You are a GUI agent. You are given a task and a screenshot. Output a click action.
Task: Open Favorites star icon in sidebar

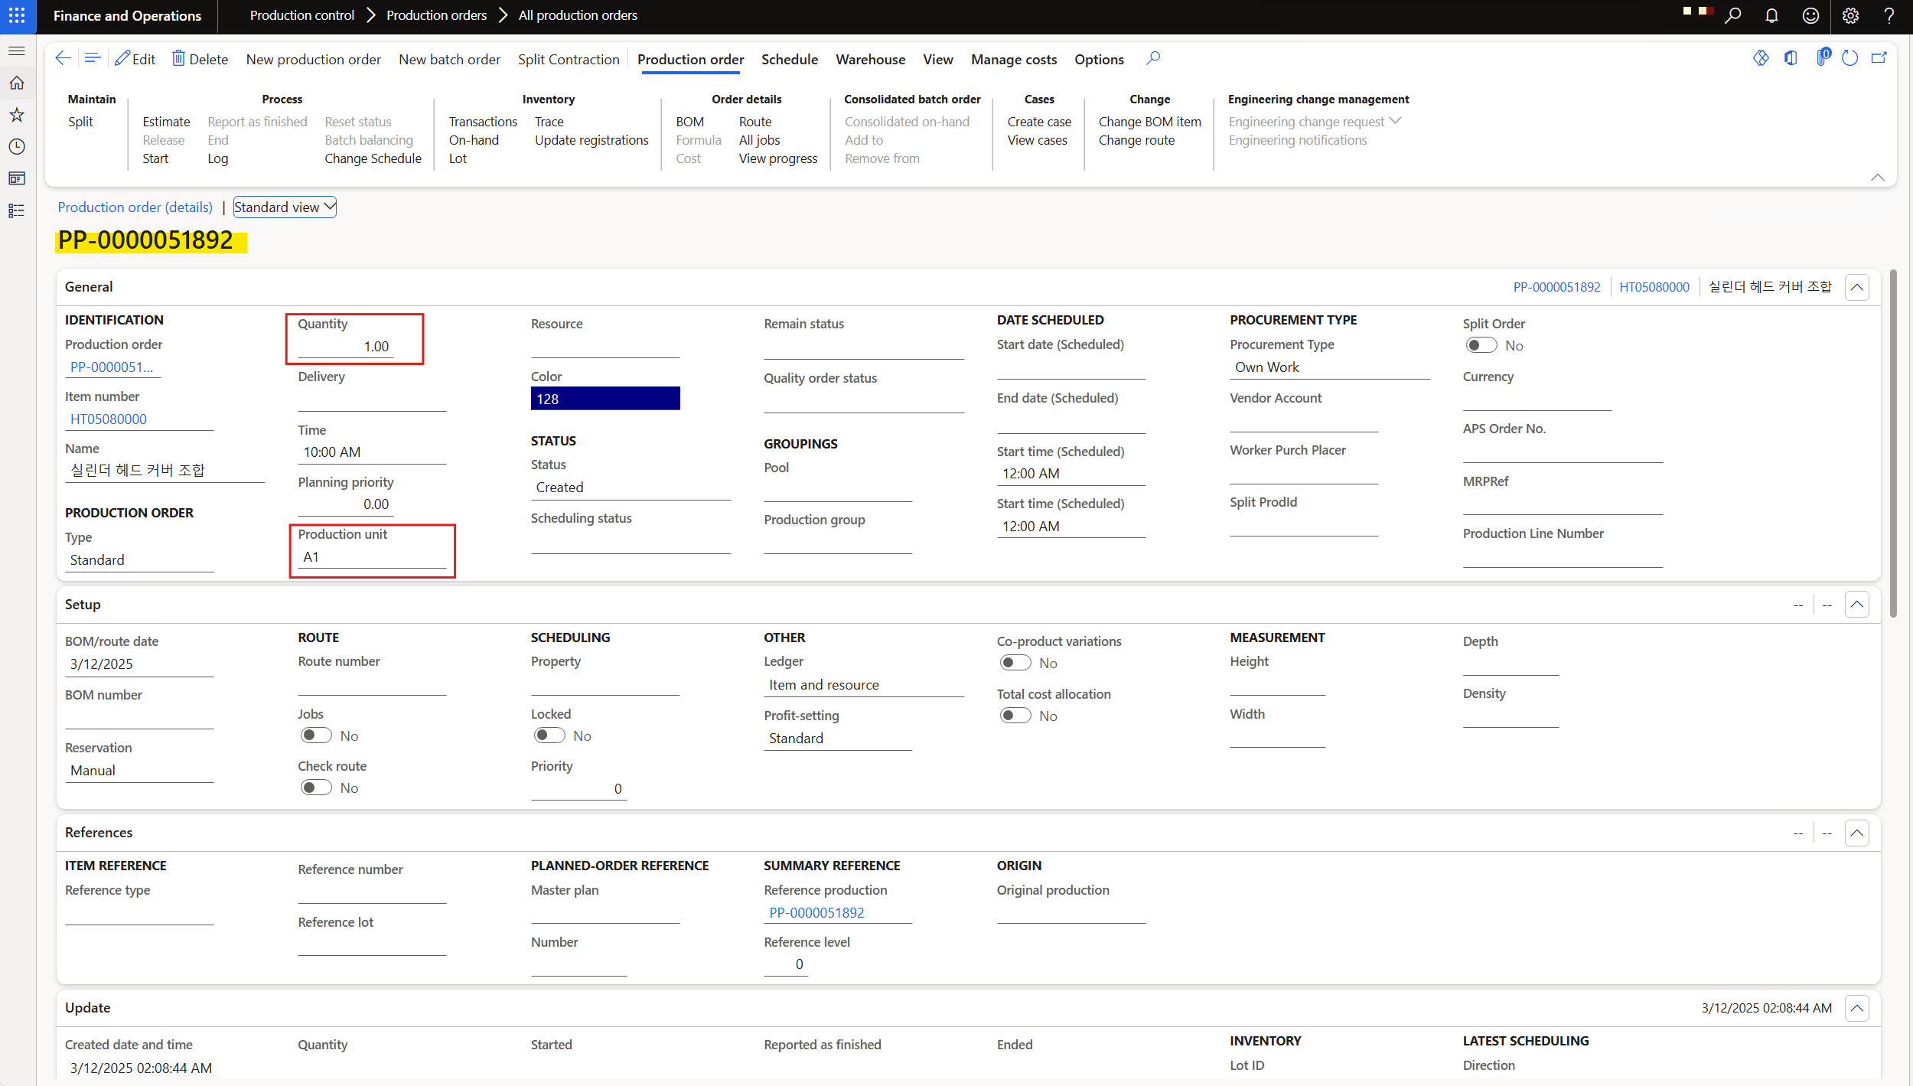tap(17, 115)
